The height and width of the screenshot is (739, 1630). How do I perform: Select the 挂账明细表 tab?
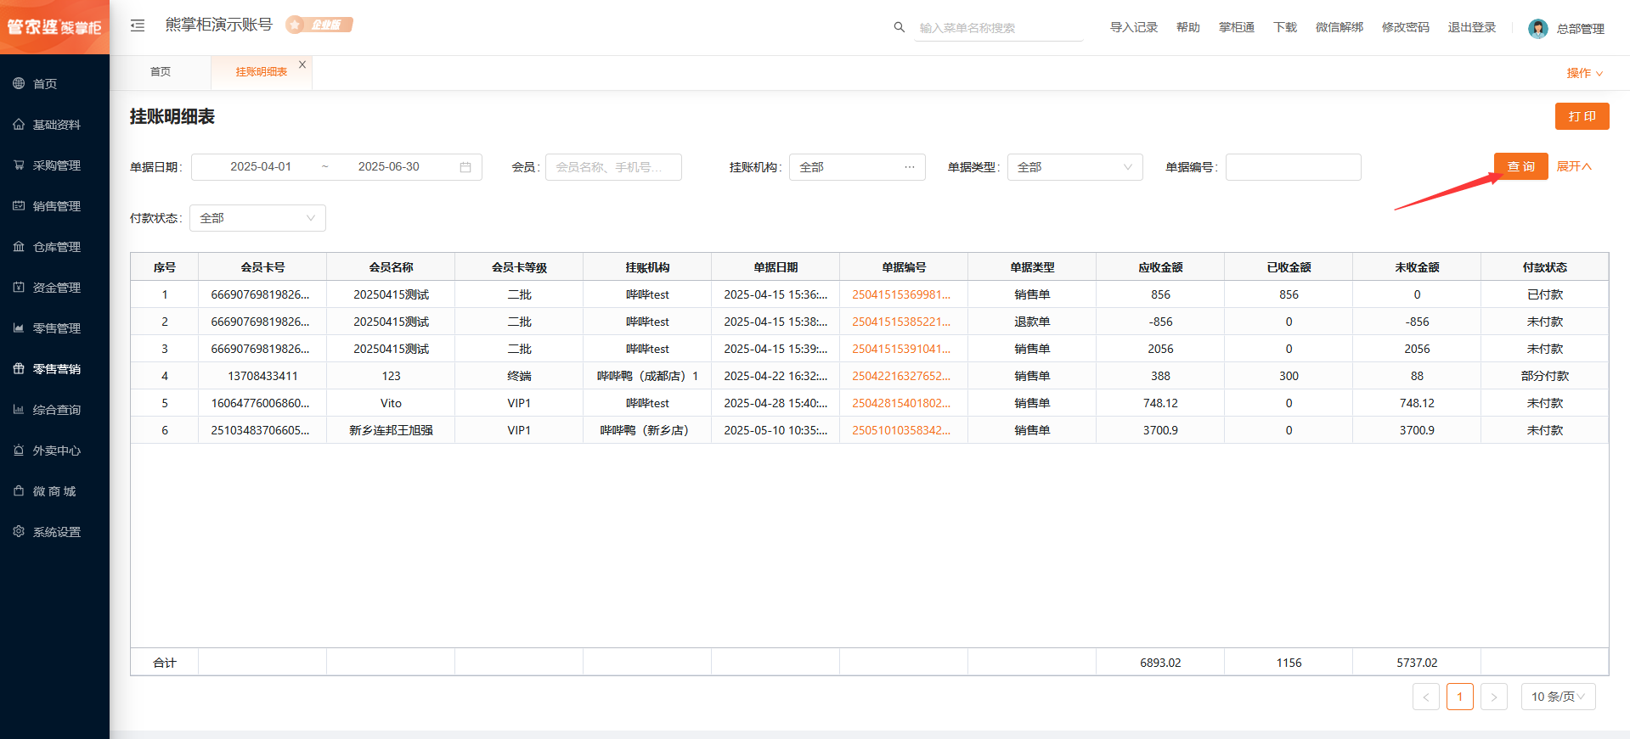pos(262,72)
